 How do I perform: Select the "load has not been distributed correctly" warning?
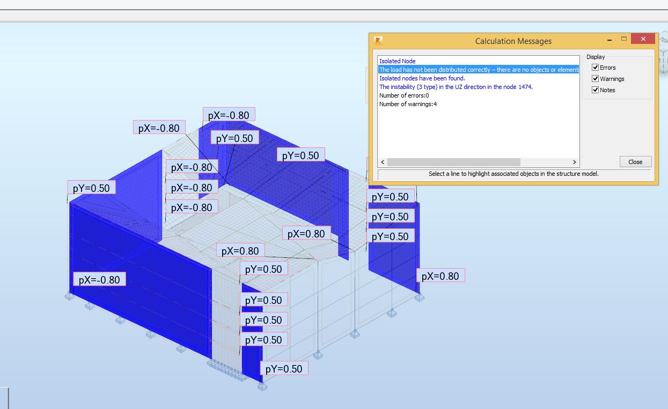point(478,70)
